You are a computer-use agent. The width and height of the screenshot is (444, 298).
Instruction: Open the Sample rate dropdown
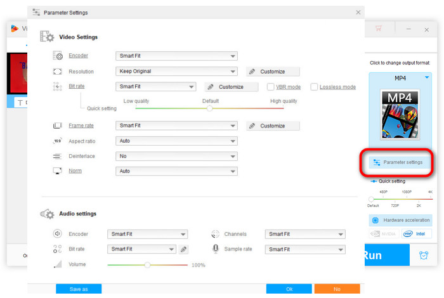coord(305,250)
